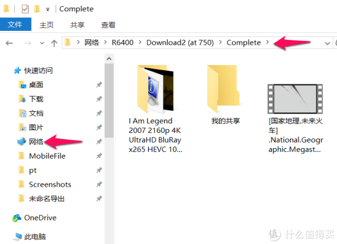This screenshot has width=337, height=244.
Task: Select the National Geographic video file
Action: (x=295, y=118)
